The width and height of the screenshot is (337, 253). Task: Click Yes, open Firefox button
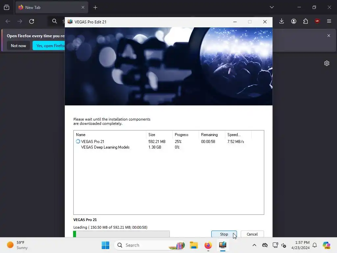[49, 45]
